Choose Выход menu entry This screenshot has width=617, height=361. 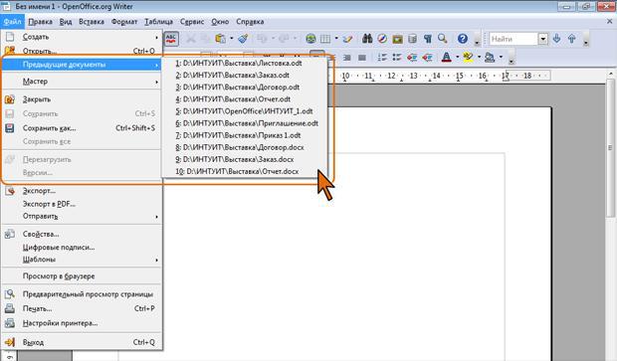tap(82, 342)
